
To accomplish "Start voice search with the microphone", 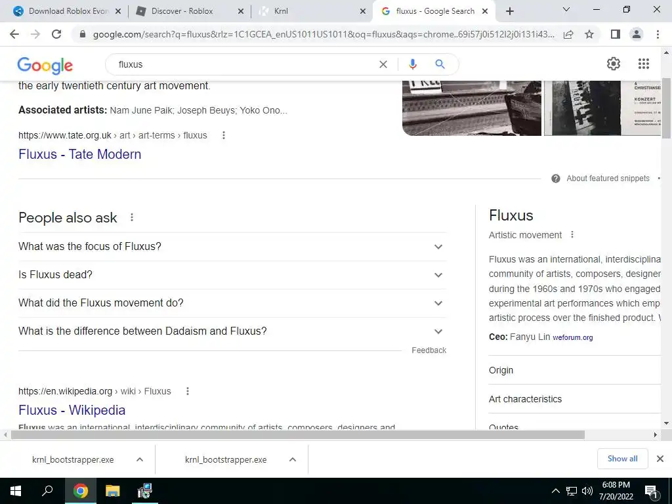I will coord(412,64).
